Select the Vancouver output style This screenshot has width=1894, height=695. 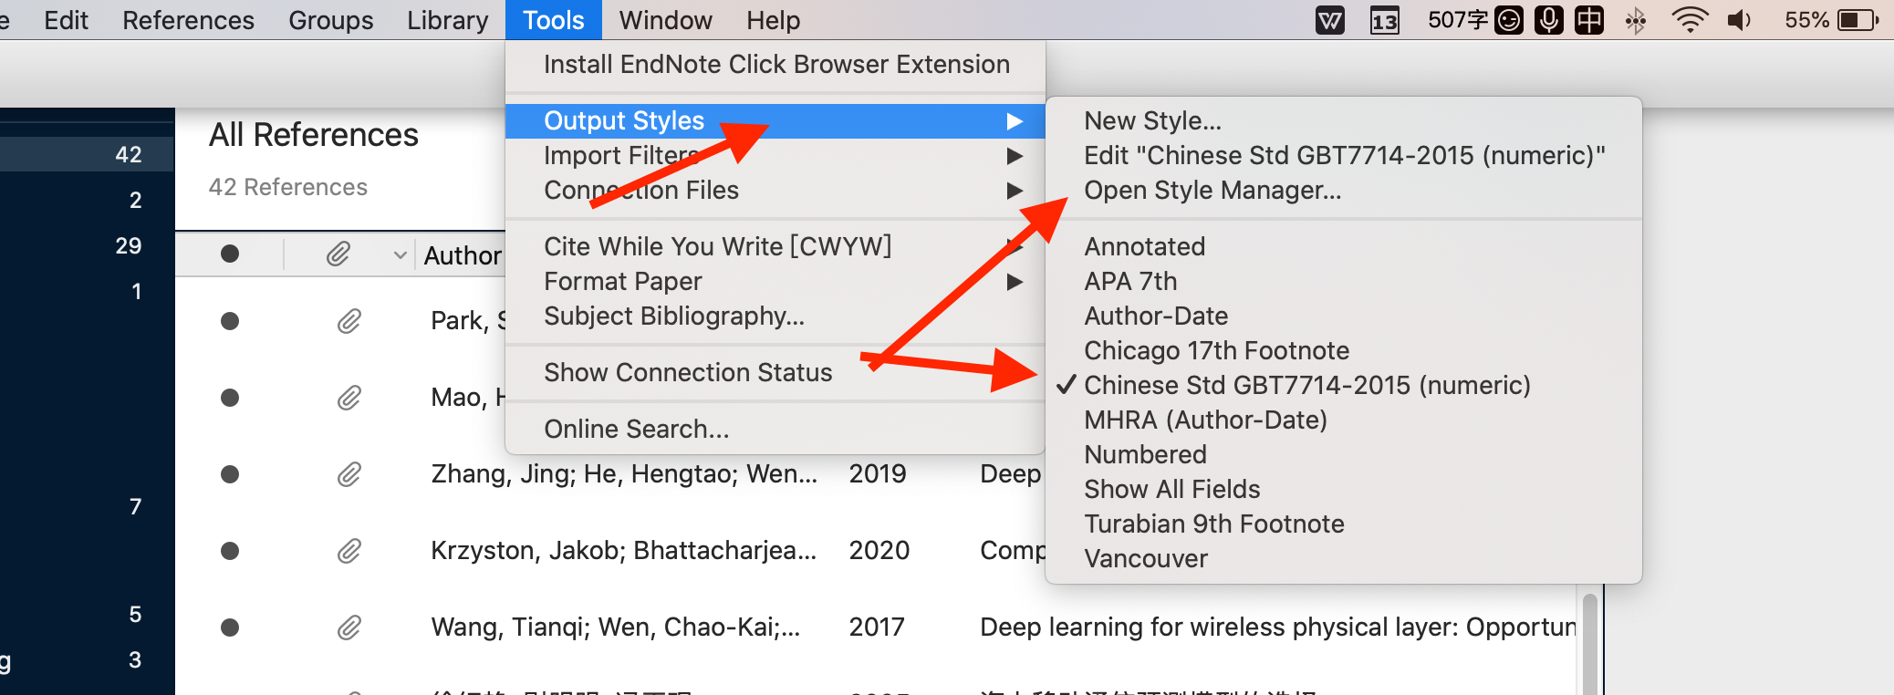tap(1343, 558)
